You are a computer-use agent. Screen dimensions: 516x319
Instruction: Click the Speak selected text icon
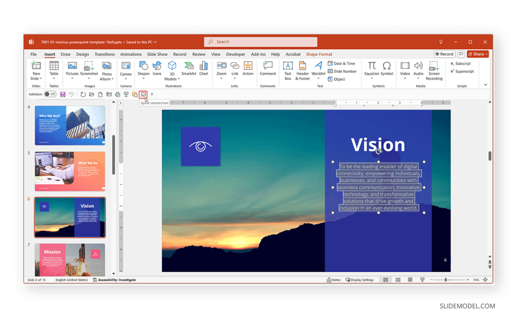143,94
